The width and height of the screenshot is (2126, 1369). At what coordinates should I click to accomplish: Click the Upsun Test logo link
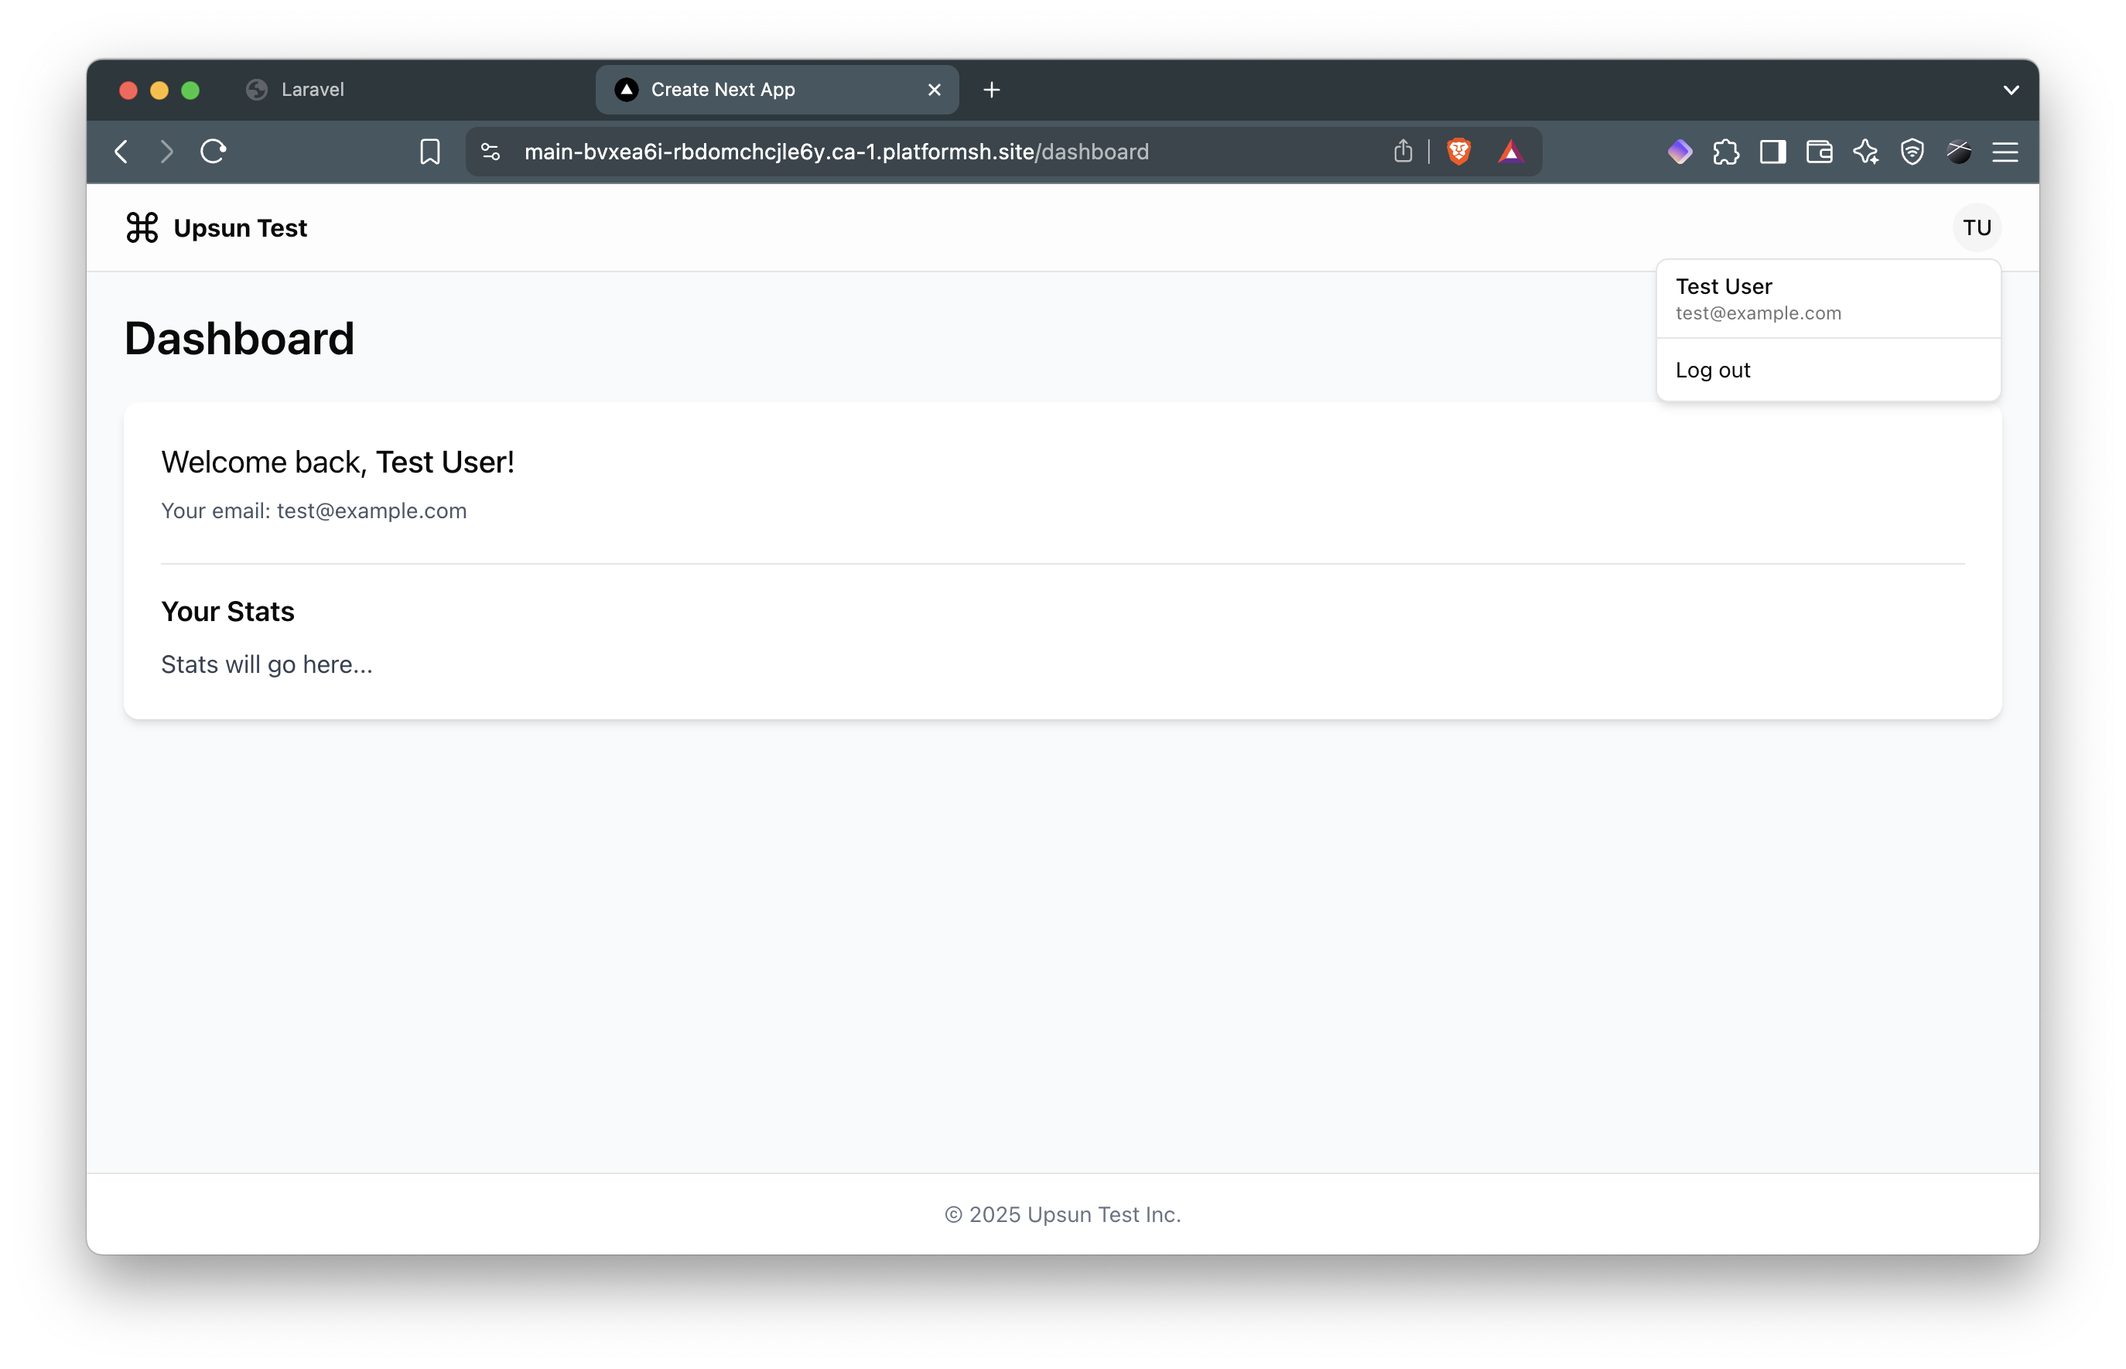coord(216,227)
